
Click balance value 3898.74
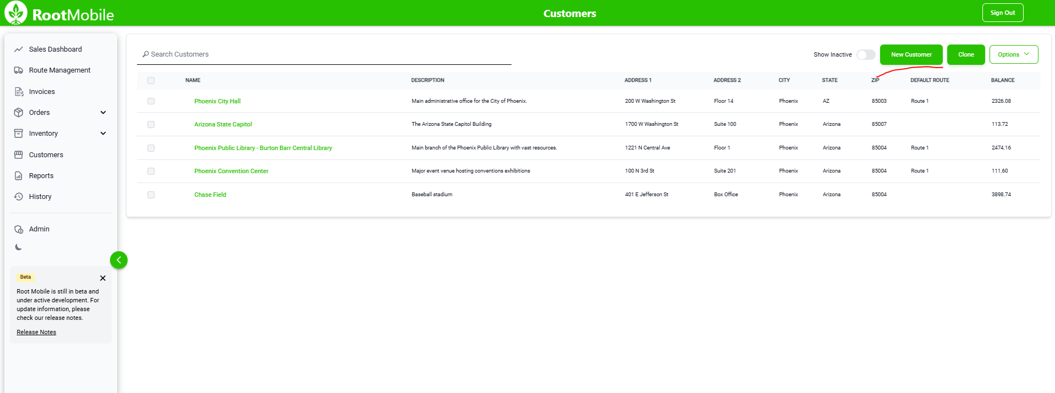(x=1001, y=195)
